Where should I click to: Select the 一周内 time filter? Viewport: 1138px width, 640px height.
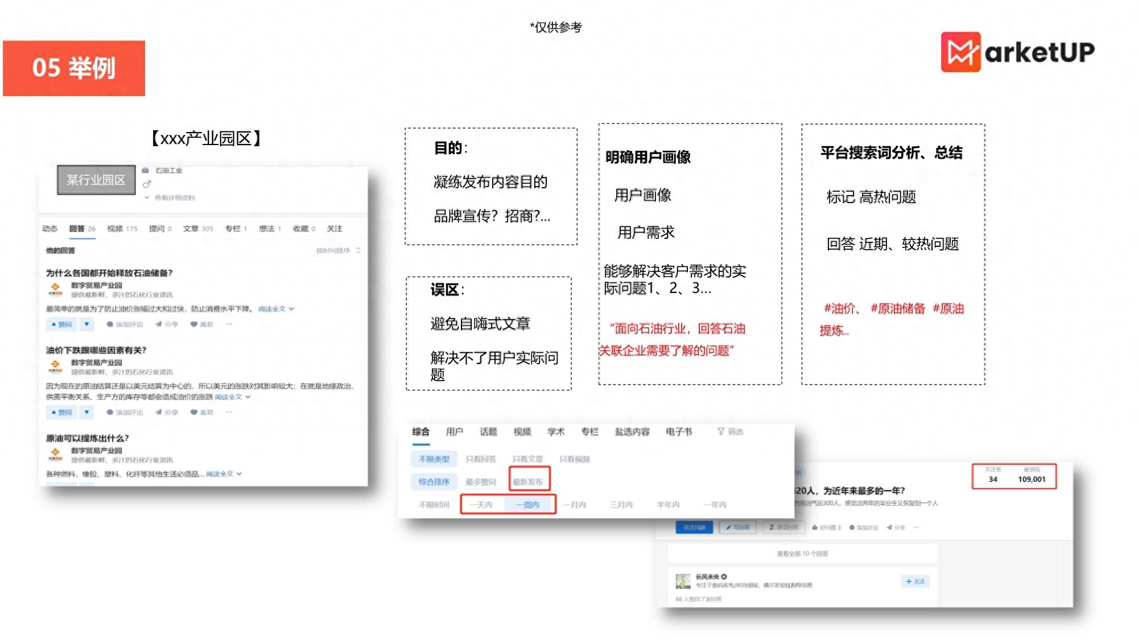[527, 505]
